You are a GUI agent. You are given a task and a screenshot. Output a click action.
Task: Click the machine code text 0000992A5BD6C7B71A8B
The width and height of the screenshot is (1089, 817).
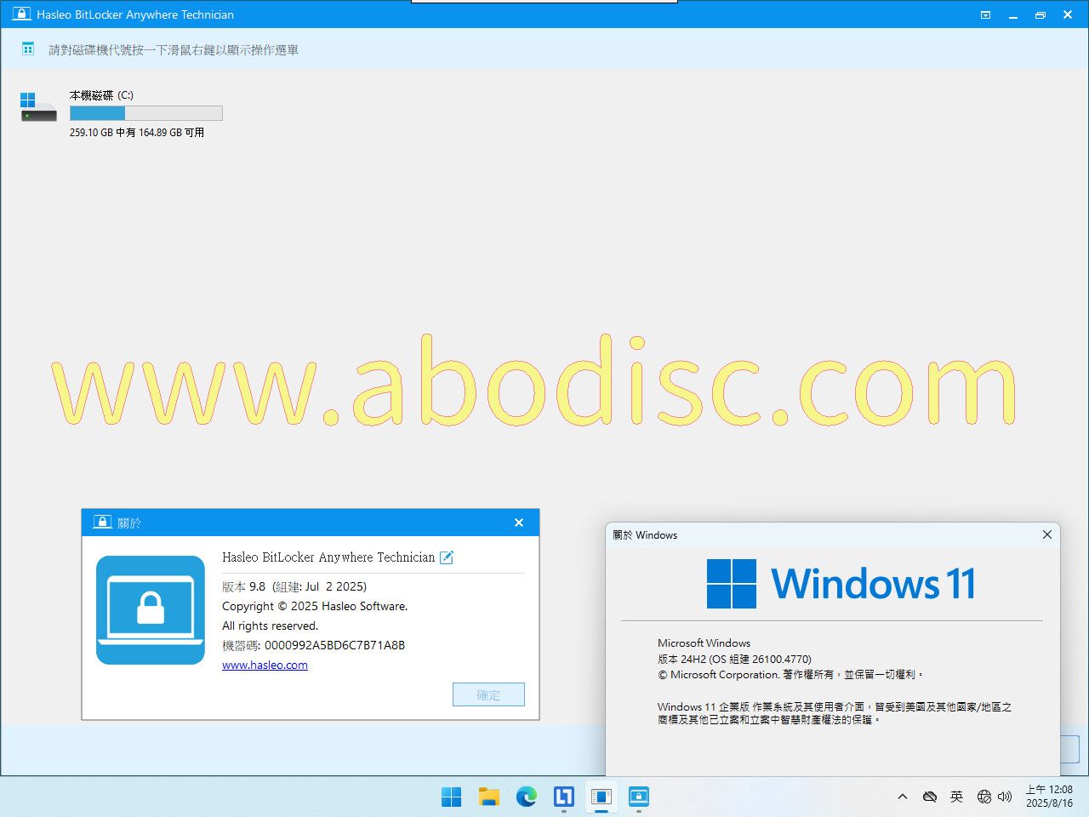click(x=334, y=645)
